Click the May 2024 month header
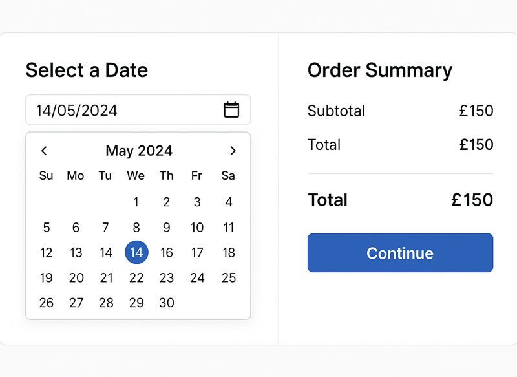Viewport: 517px width, 377px height. tap(139, 151)
